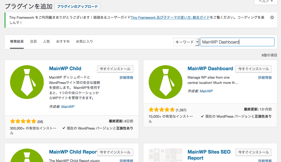Open the ヘルプ help panel dropdown
The image size is (281, 162).
(x=266, y=2)
